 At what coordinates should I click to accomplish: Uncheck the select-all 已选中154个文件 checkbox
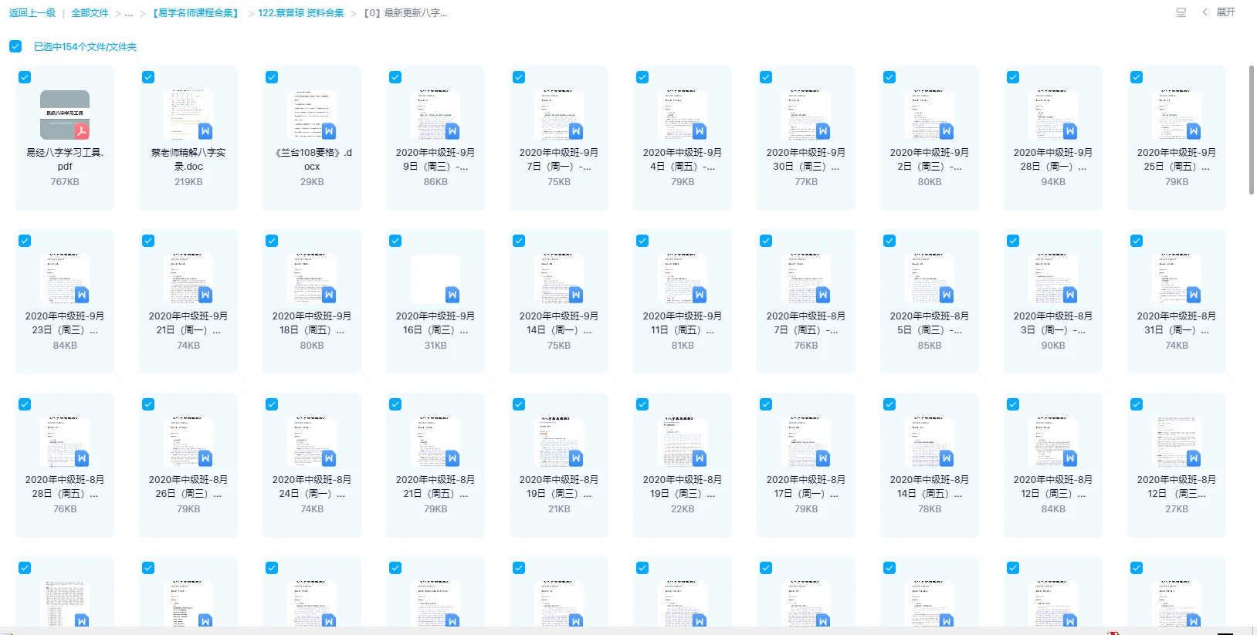point(15,46)
